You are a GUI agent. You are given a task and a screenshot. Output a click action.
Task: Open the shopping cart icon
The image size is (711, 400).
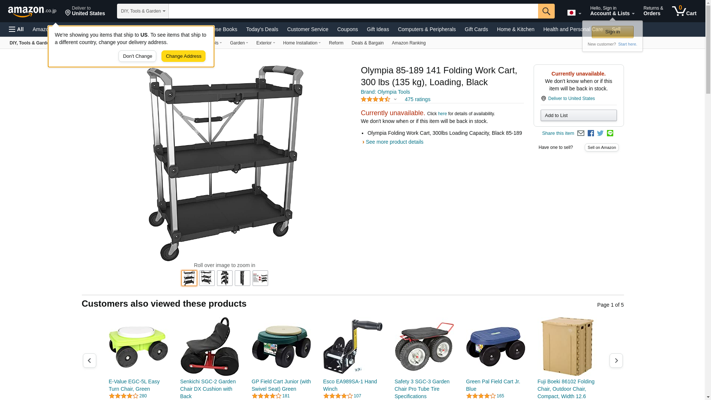pyautogui.click(x=684, y=11)
